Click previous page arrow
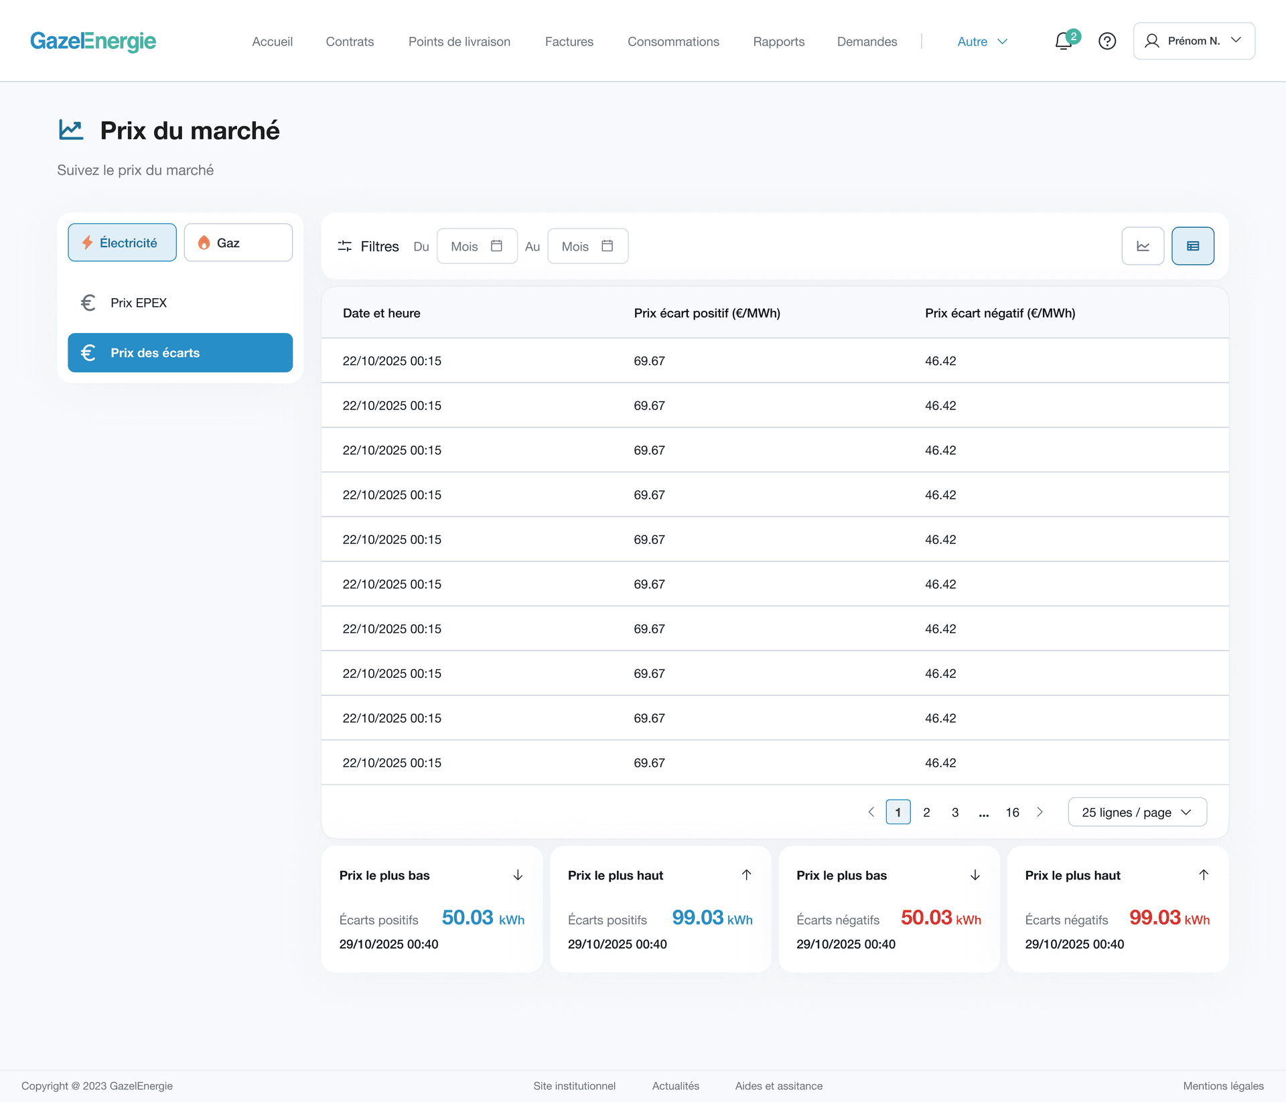Viewport: 1286px width, 1102px height. point(871,812)
